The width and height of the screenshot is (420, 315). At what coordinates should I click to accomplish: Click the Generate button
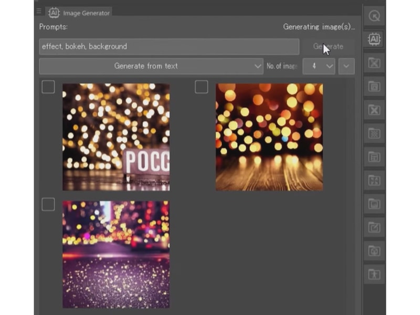pyautogui.click(x=328, y=47)
